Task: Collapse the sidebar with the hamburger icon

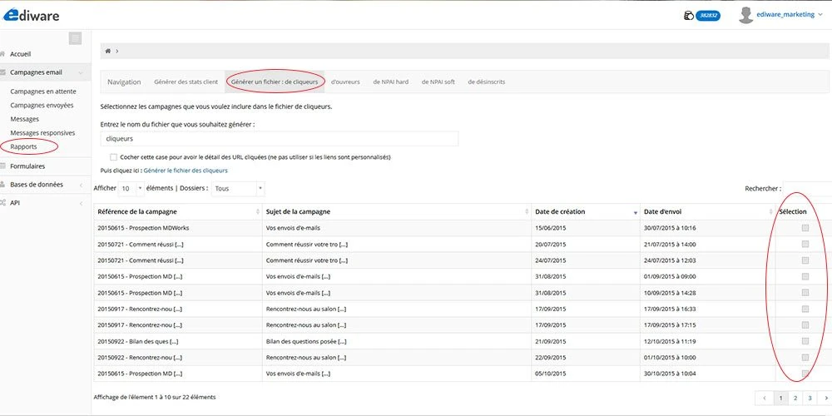Action: [x=75, y=38]
